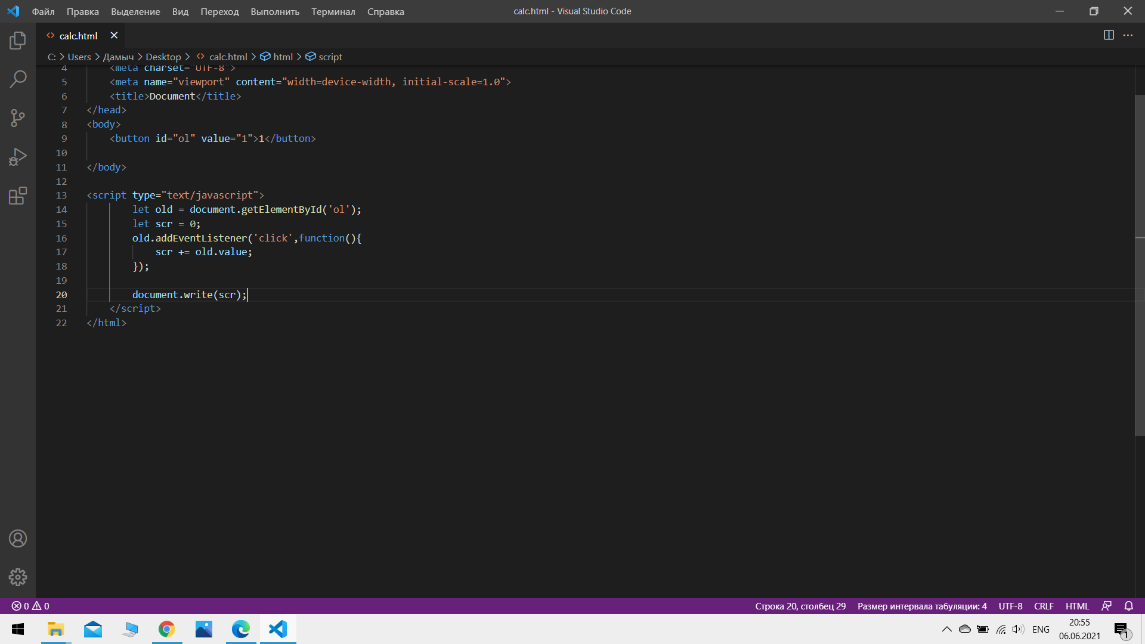Open OneDrive cloud tray icon

click(x=964, y=629)
